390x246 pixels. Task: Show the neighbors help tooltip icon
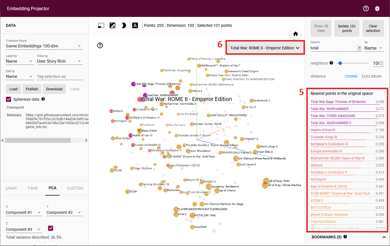click(331, 63)
